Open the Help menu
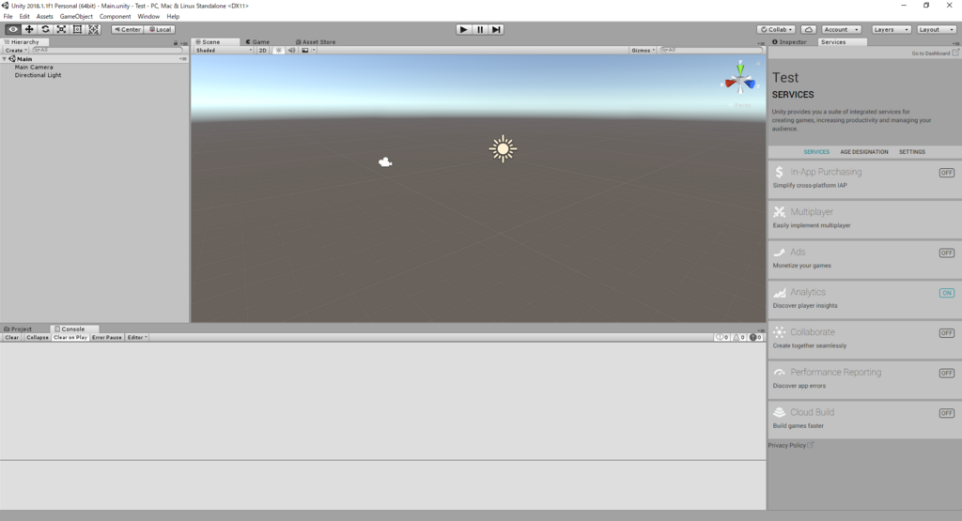The height and width of the screenshot is (521, 962). (x=173, y=17)
